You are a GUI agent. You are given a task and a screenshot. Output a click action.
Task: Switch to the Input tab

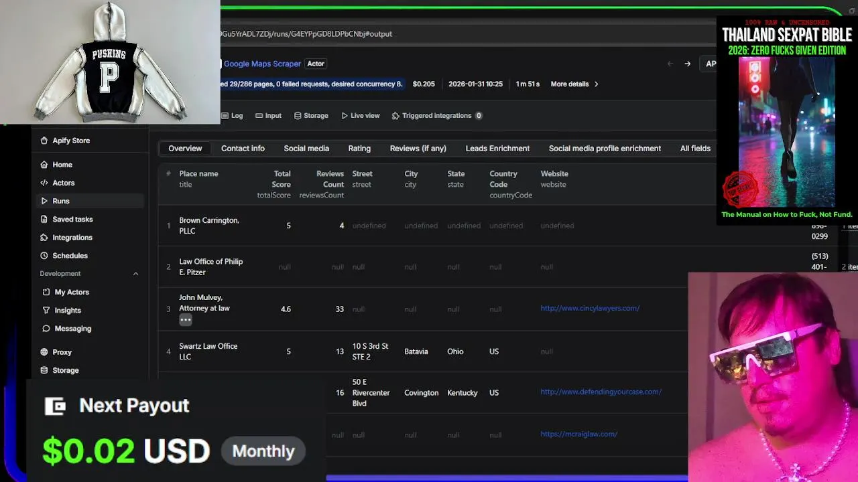tap(268, 116)
